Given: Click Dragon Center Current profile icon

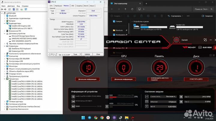Looking at the screenshot, I should [176, 40].
